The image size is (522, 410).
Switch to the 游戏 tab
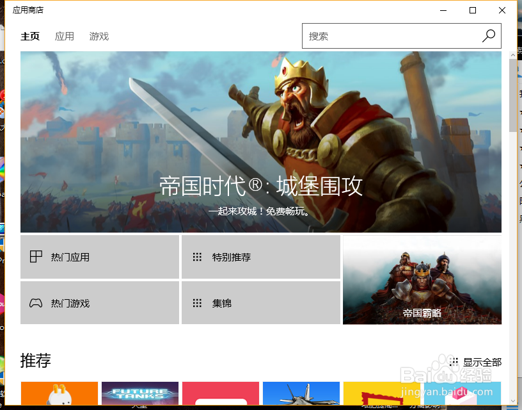[x=99, y=36]
